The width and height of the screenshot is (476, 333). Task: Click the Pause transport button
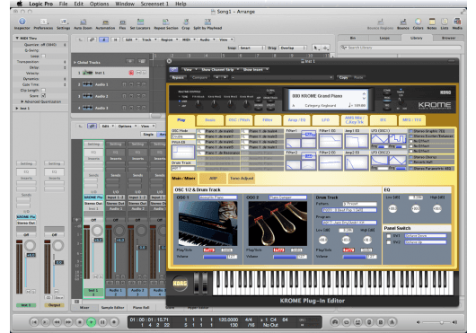(102, 321)
